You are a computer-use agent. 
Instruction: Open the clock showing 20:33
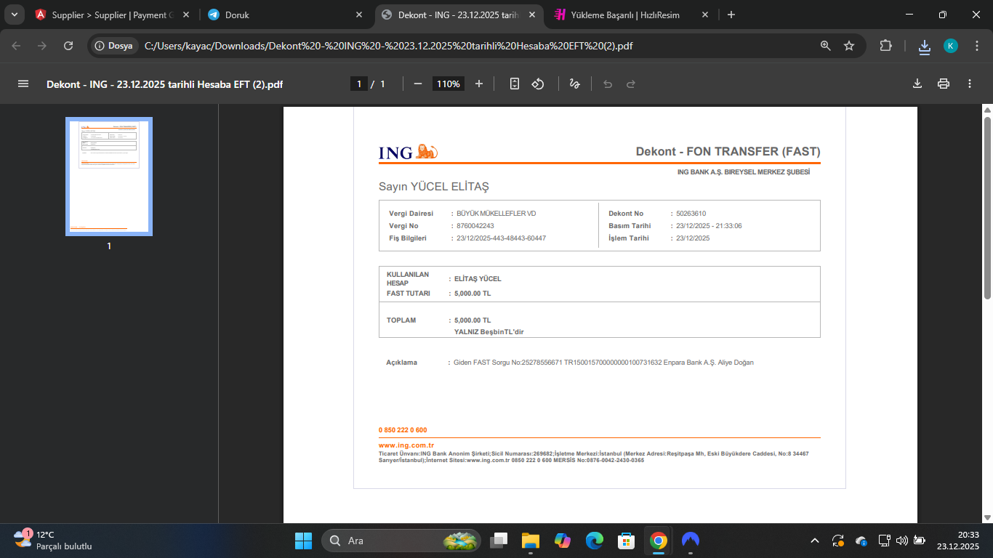tap(958, 541)
